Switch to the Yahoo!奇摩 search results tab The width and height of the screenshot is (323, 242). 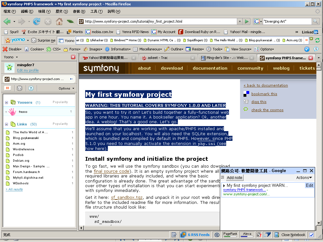[109, 58]
